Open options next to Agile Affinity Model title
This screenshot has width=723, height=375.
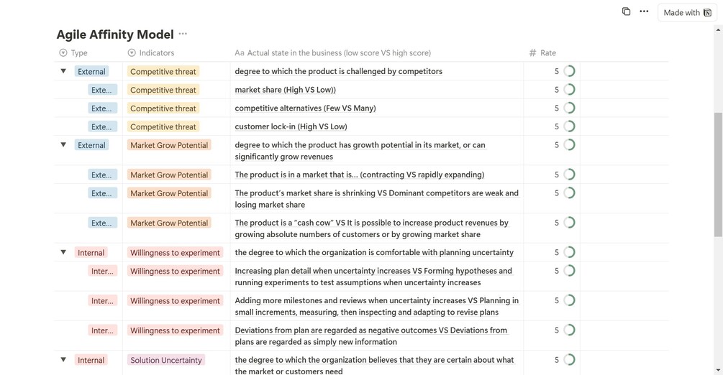(x=183, y=34)
